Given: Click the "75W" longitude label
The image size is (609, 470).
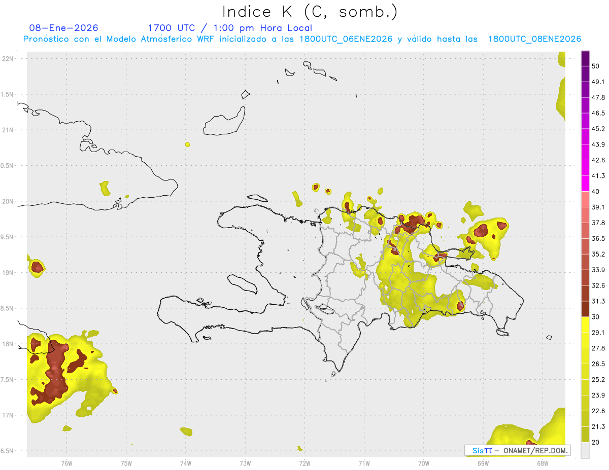Looking at the screenshot, I should [x=126, y=463].
